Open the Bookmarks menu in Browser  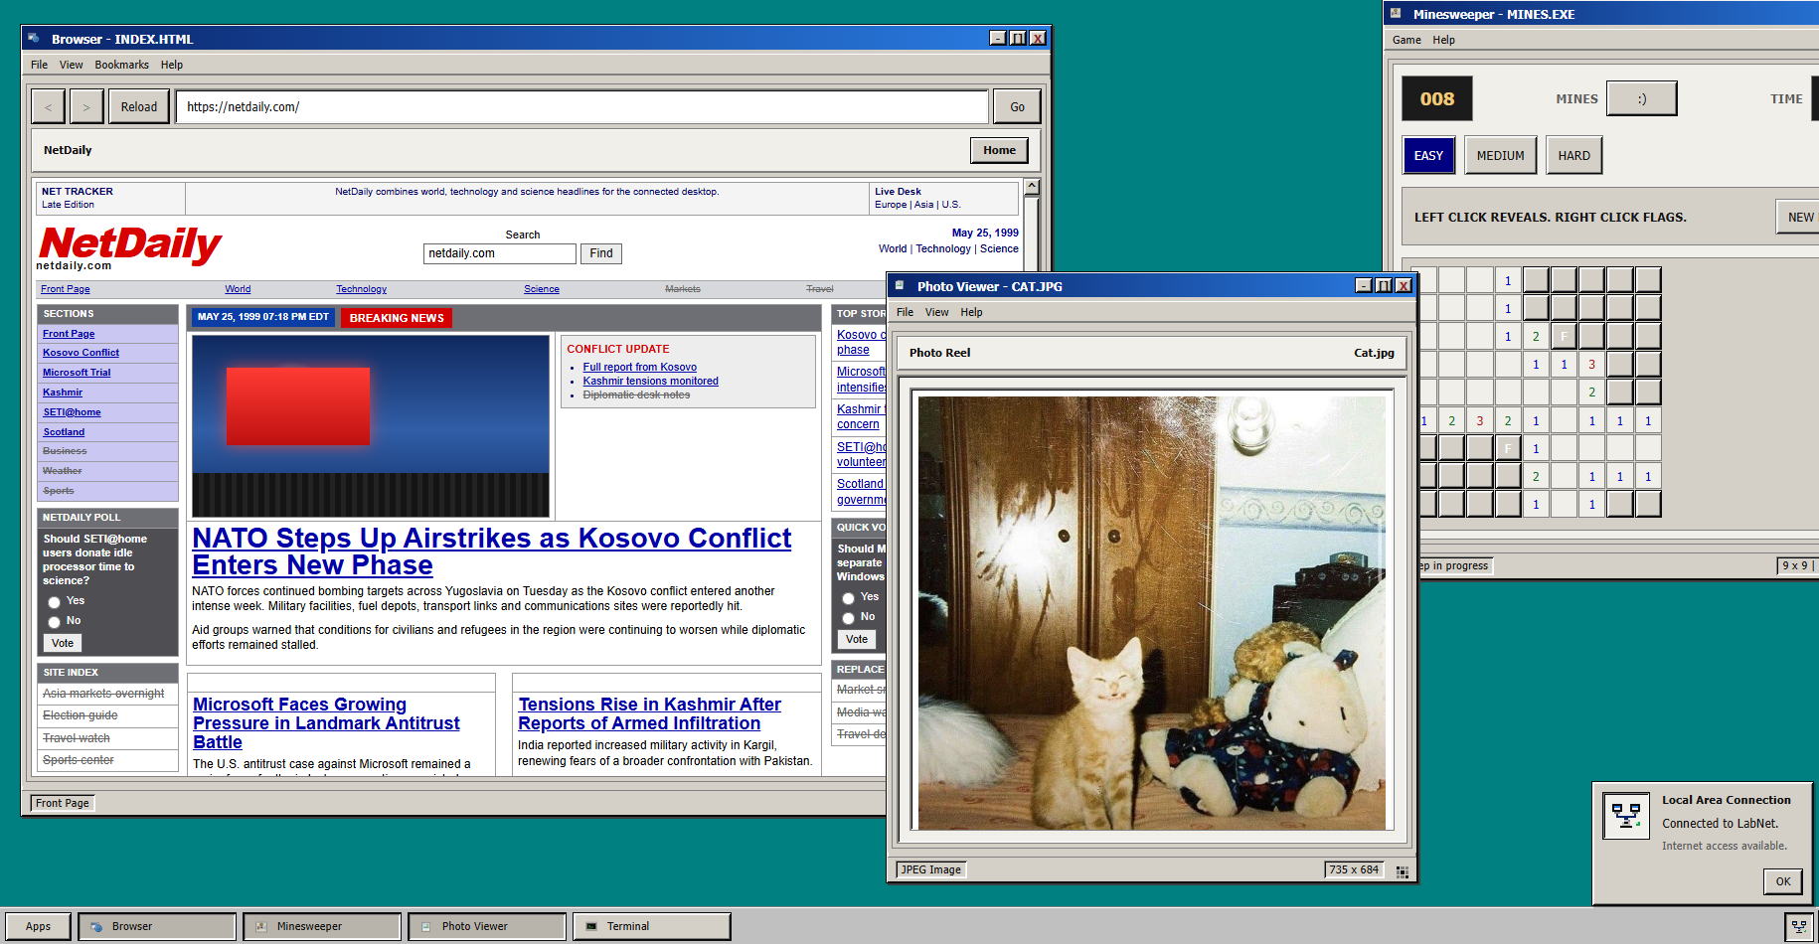(121, 65)
